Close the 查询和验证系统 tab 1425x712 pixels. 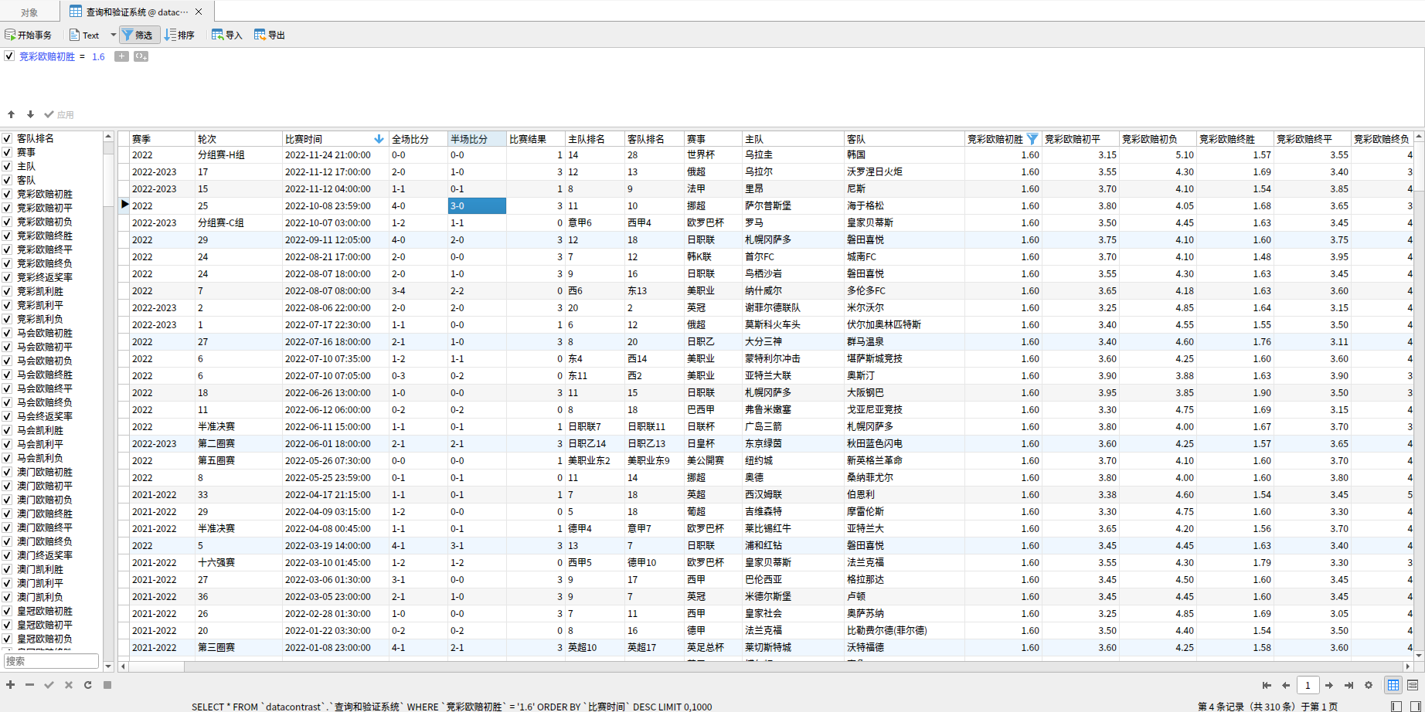[199, 12]
